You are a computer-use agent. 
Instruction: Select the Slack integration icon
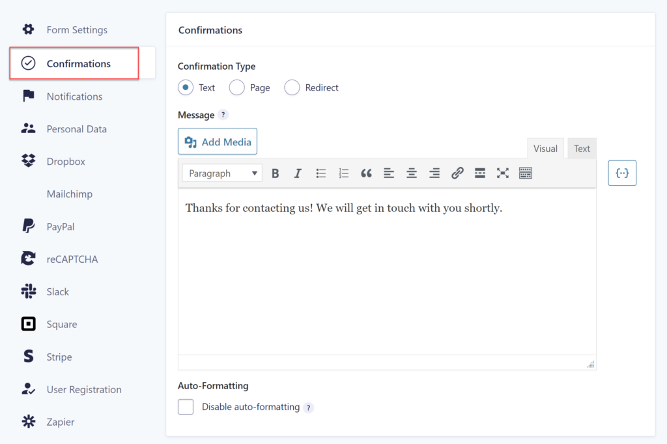29,291
